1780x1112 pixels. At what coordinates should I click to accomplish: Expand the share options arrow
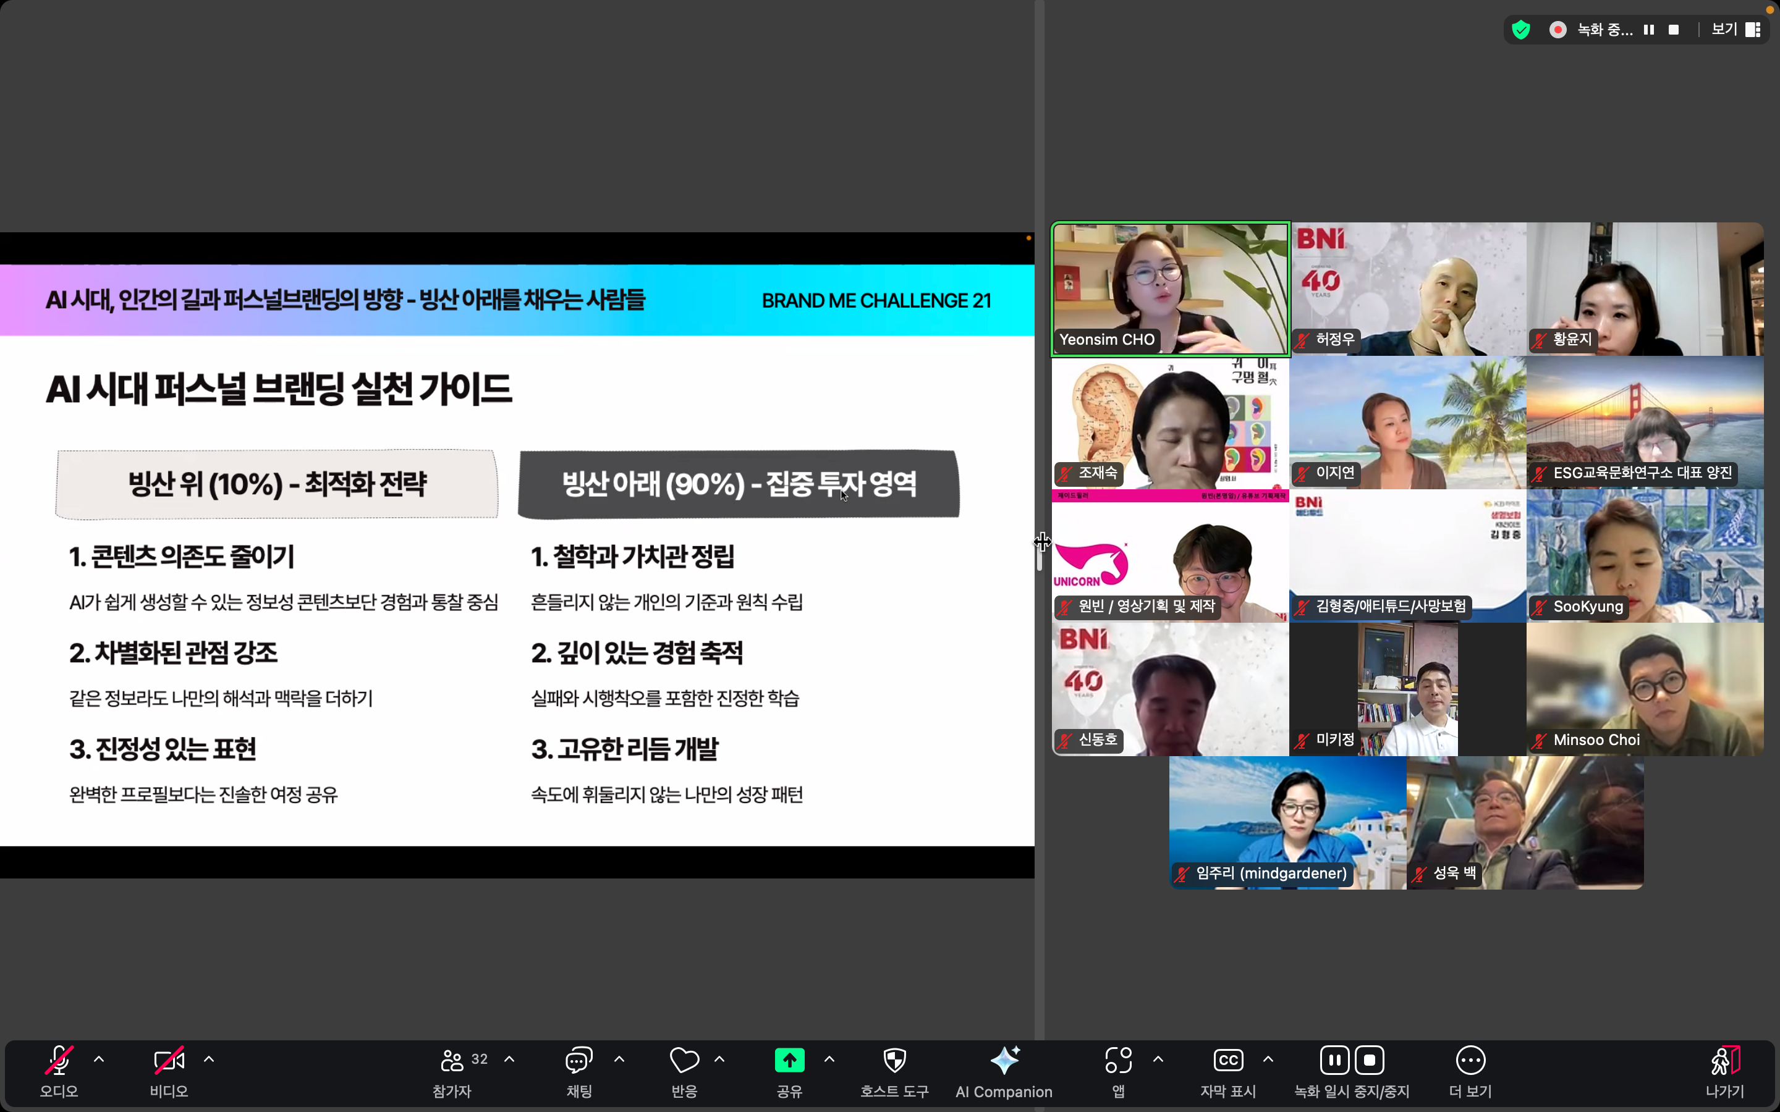tap(829, 1059)
